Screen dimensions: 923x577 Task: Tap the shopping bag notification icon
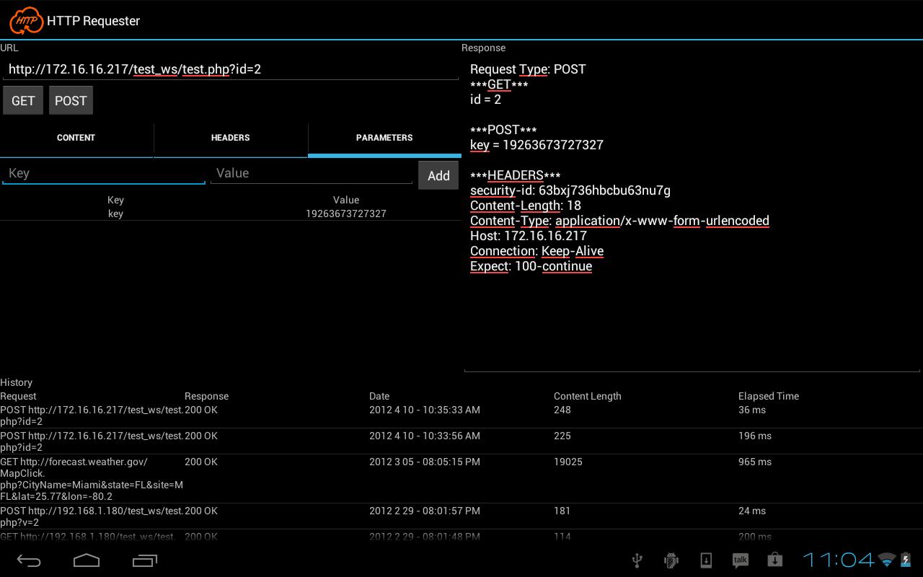775,560
